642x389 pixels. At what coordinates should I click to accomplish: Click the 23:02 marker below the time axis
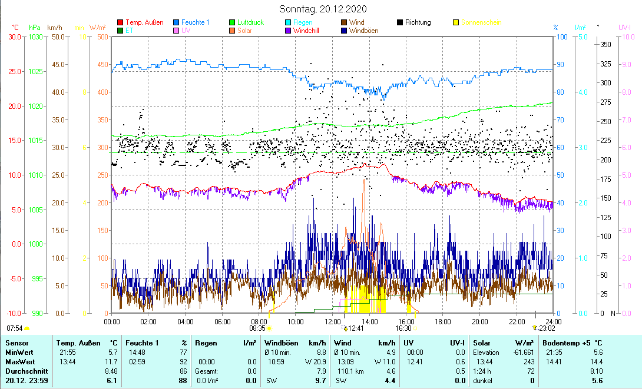click(x=544, y=327)
